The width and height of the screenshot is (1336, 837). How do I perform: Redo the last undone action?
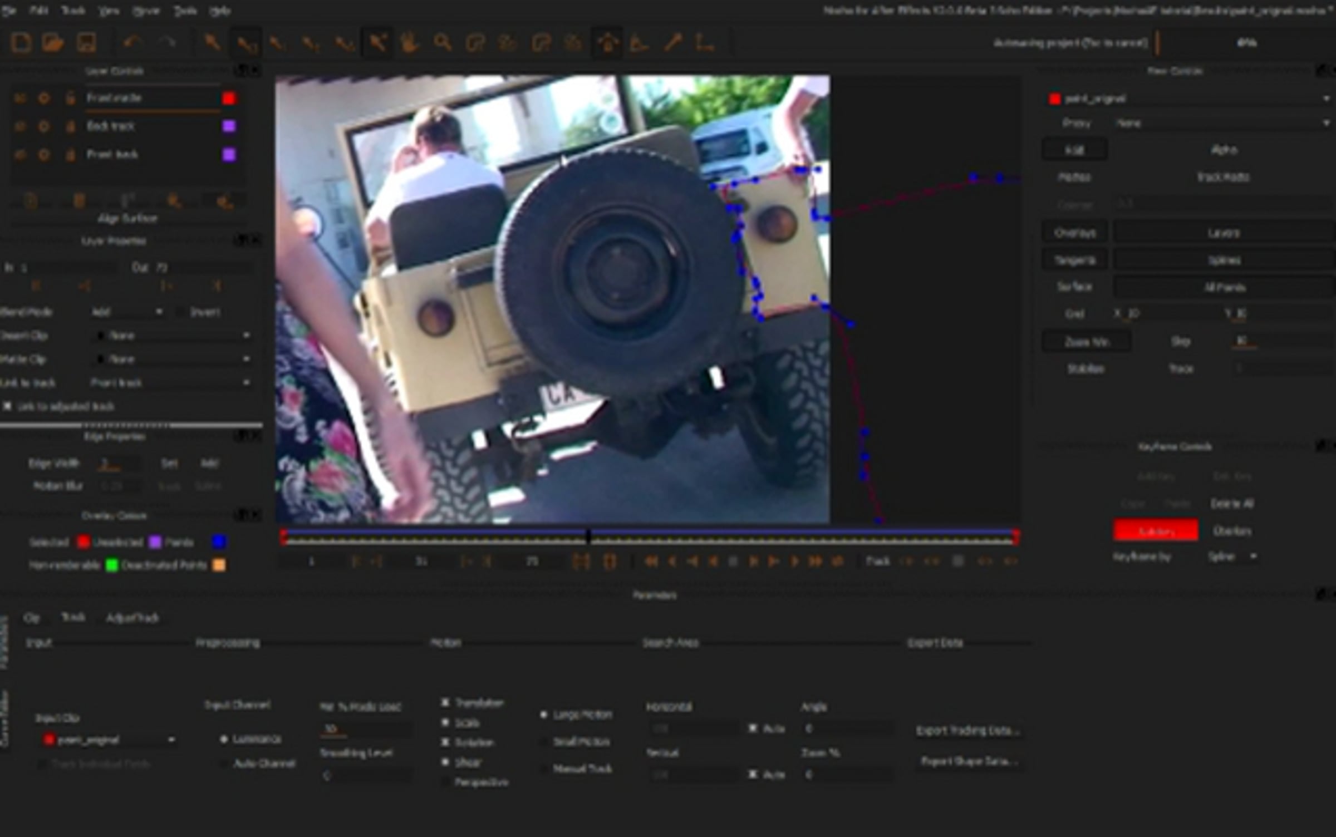[166, 43]
